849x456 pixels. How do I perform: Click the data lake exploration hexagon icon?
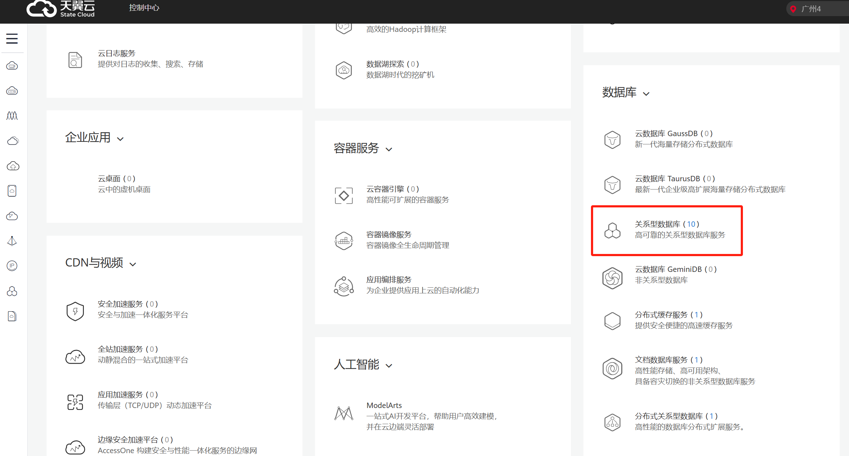[344, 70]
